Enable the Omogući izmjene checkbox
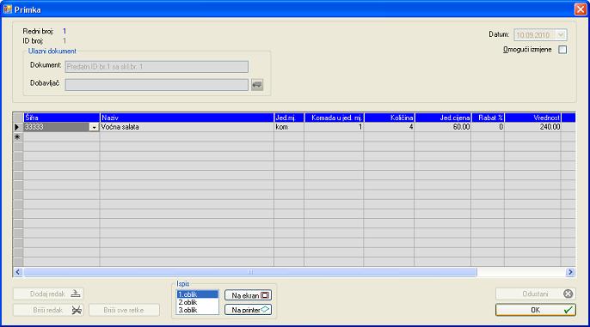The height and width of the screenshot is (327, 590). (x=562, y=50)
